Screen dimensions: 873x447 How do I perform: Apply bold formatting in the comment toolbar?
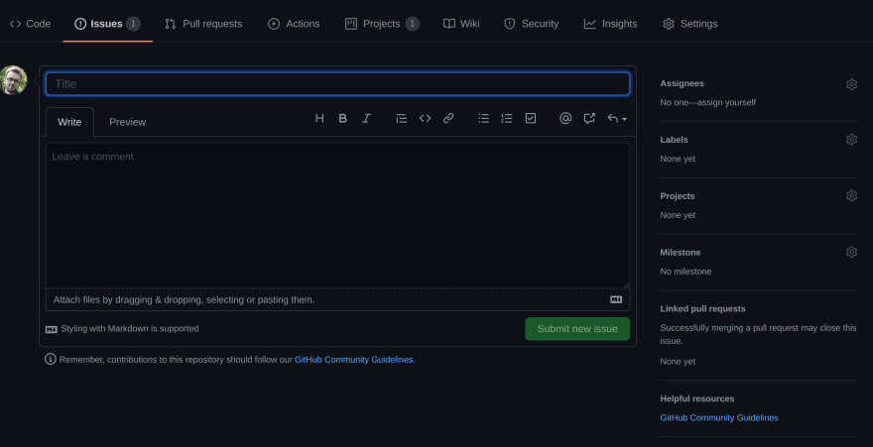coord(343,118)
